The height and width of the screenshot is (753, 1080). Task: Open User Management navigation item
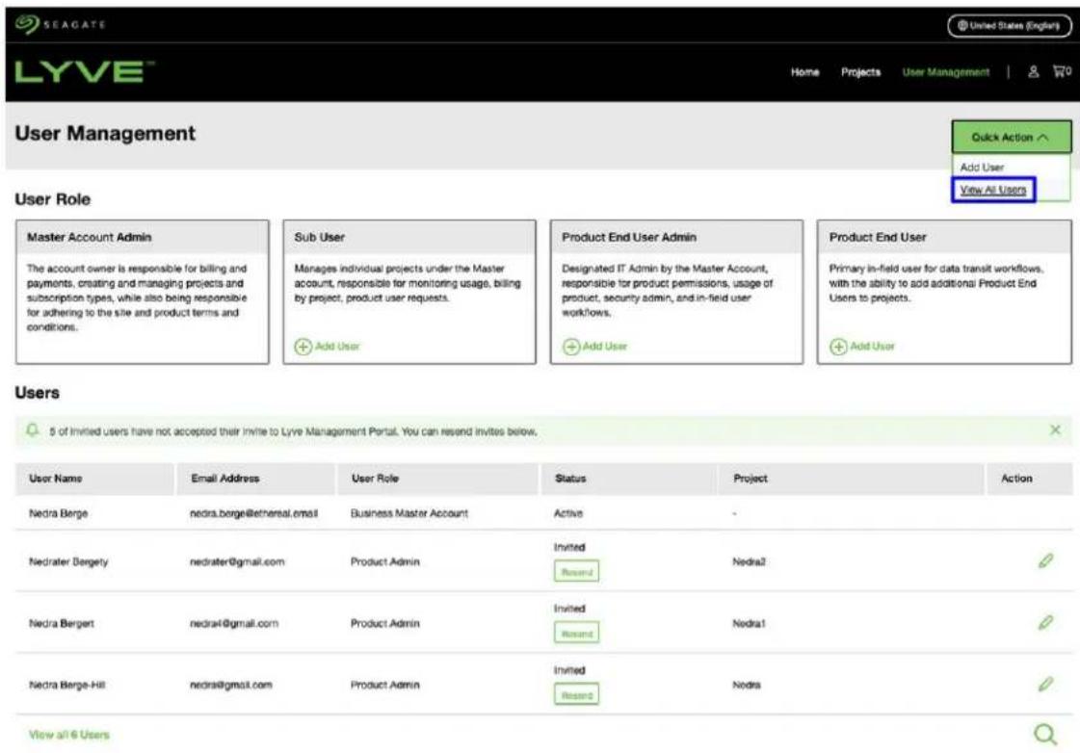[946, 71]
